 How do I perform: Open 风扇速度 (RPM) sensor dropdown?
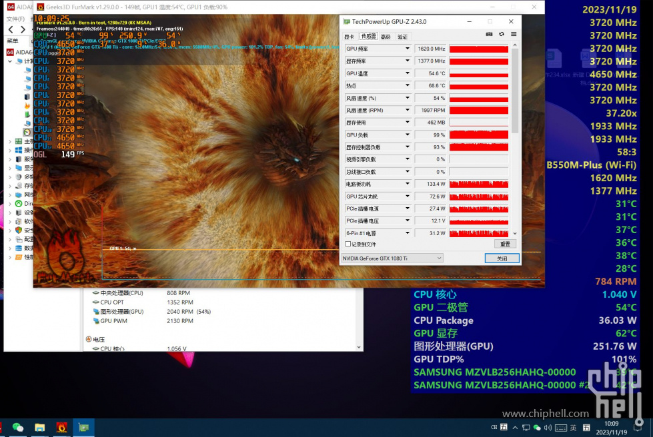(x=408, y=110)
